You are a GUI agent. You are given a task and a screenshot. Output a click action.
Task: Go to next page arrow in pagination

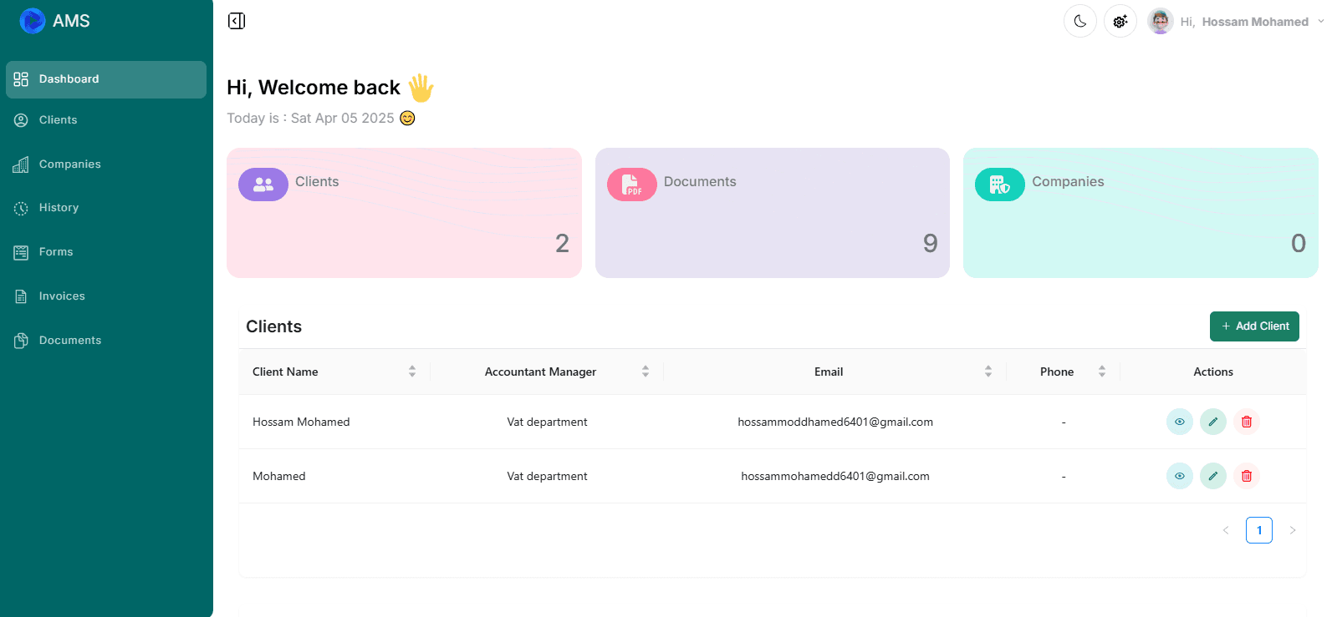[1293, 530]
